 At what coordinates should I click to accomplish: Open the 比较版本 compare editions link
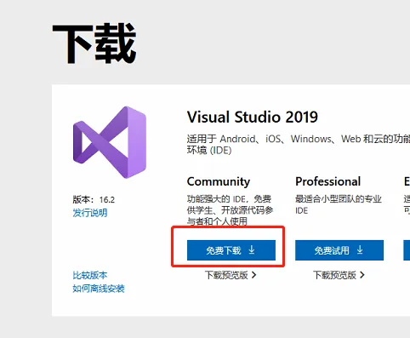click(x=90, y=275)
